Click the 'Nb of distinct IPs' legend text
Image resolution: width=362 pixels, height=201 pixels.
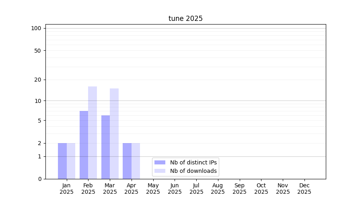(193, 162)
